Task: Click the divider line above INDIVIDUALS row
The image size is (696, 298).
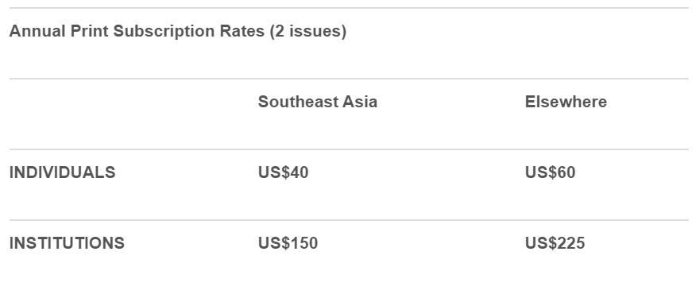Action: click(x=349, y=149)
